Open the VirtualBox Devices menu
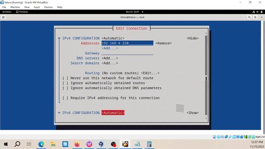The height and width of the screenshot is (149, 265). (48, 7)
